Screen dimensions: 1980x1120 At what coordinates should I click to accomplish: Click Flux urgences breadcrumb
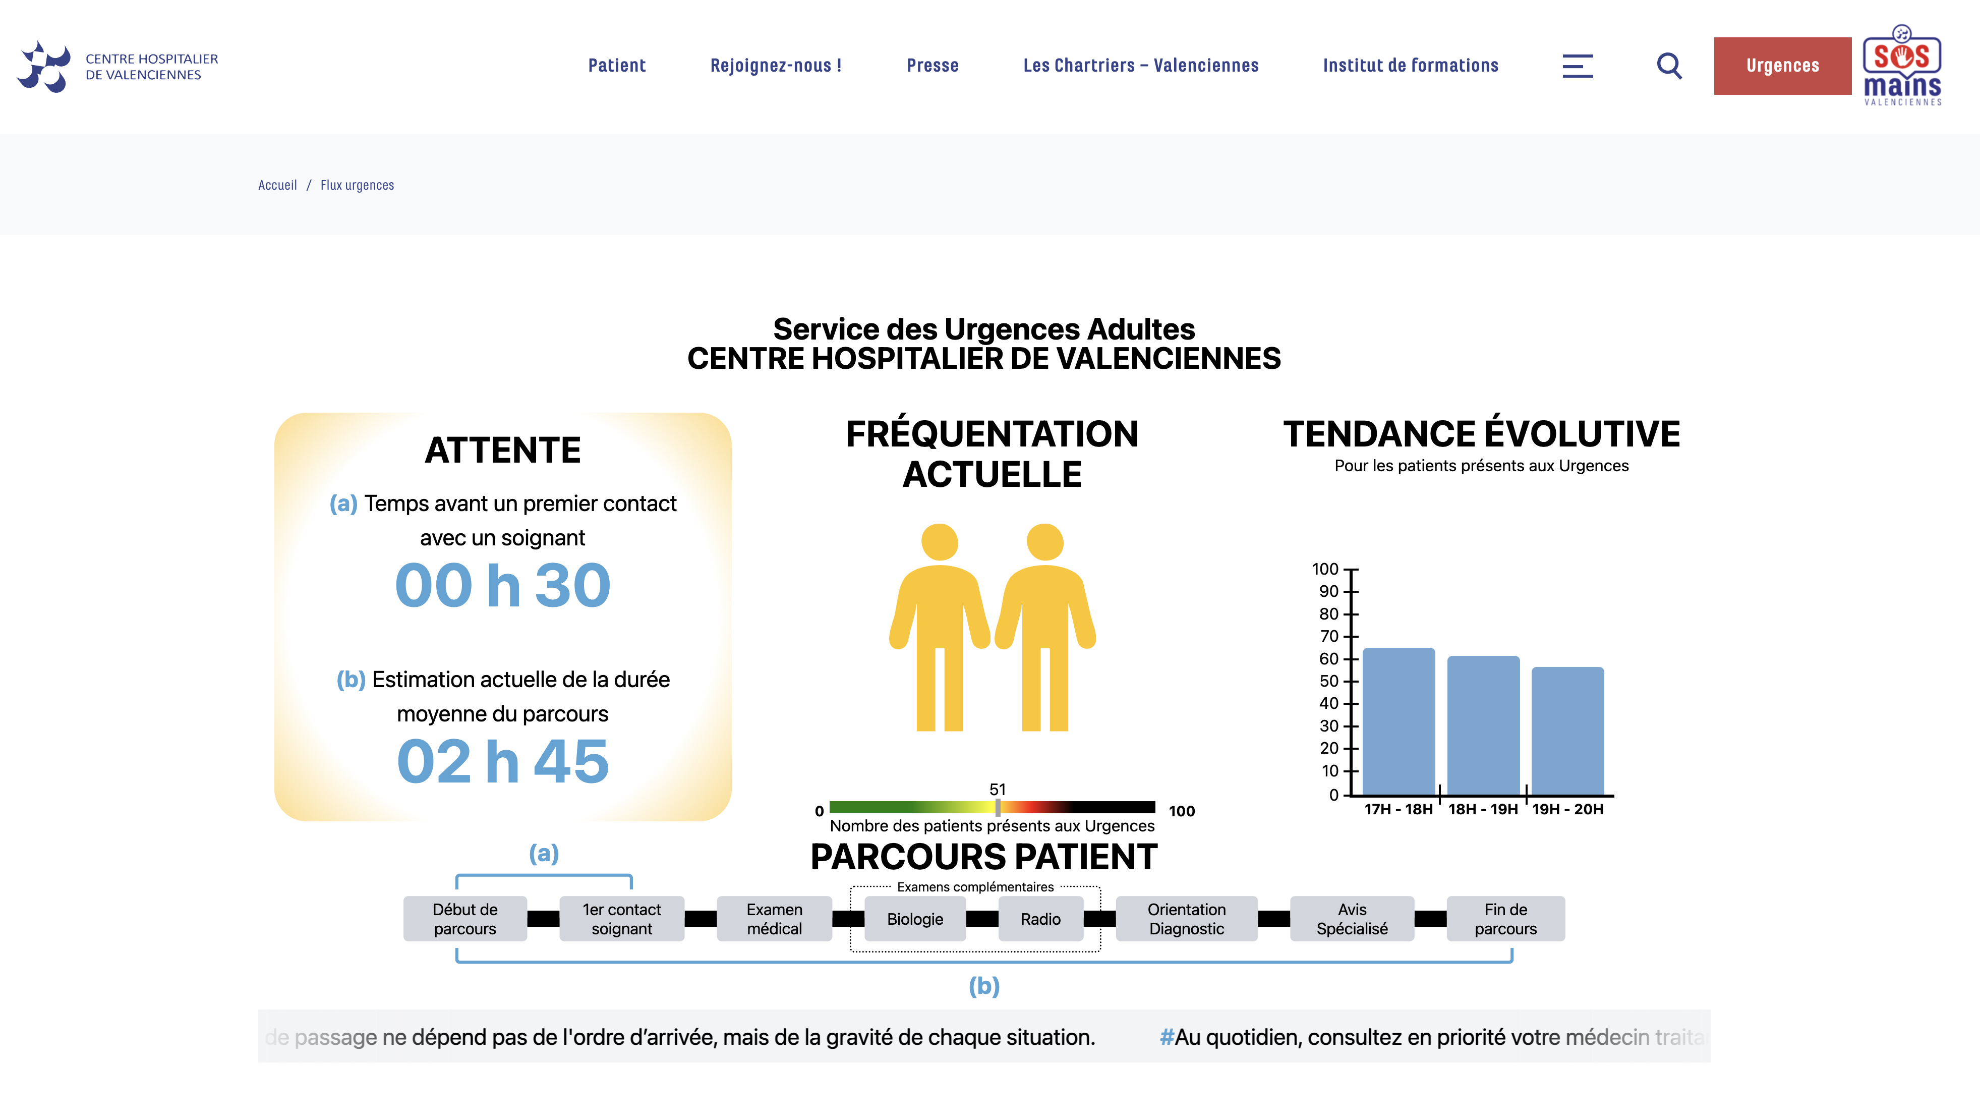tap(357, 185)
